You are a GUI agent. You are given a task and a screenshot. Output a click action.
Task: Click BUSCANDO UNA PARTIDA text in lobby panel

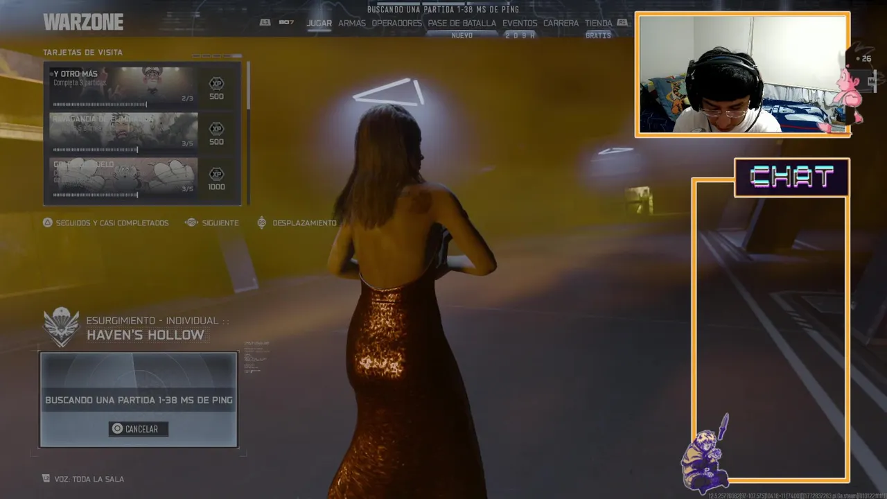pyautogui.click(x=139, y=400)
